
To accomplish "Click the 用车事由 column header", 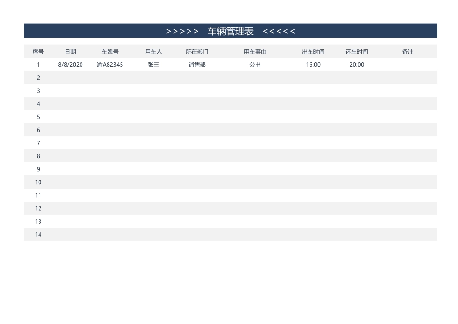I will (255, 51).
